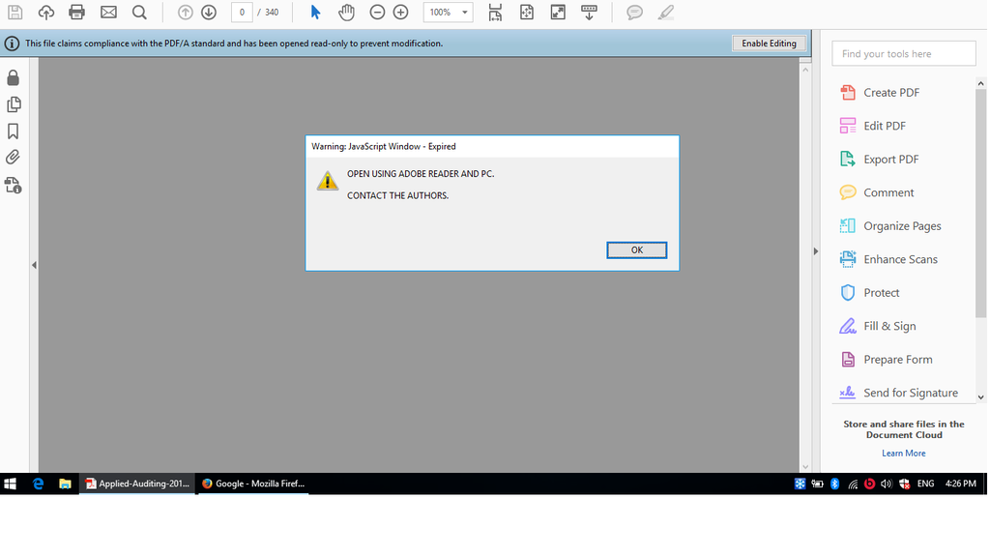The image size is (990, 557).
Task: Click the zoom in plus icon
Action: click(400, 13)
